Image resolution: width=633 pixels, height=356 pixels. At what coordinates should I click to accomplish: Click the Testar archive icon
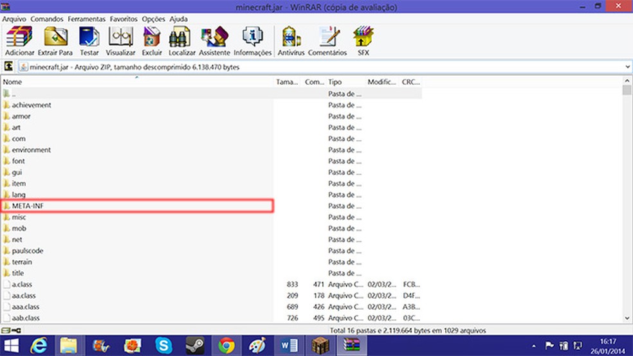pyautogui.click(x=89, y=40)
